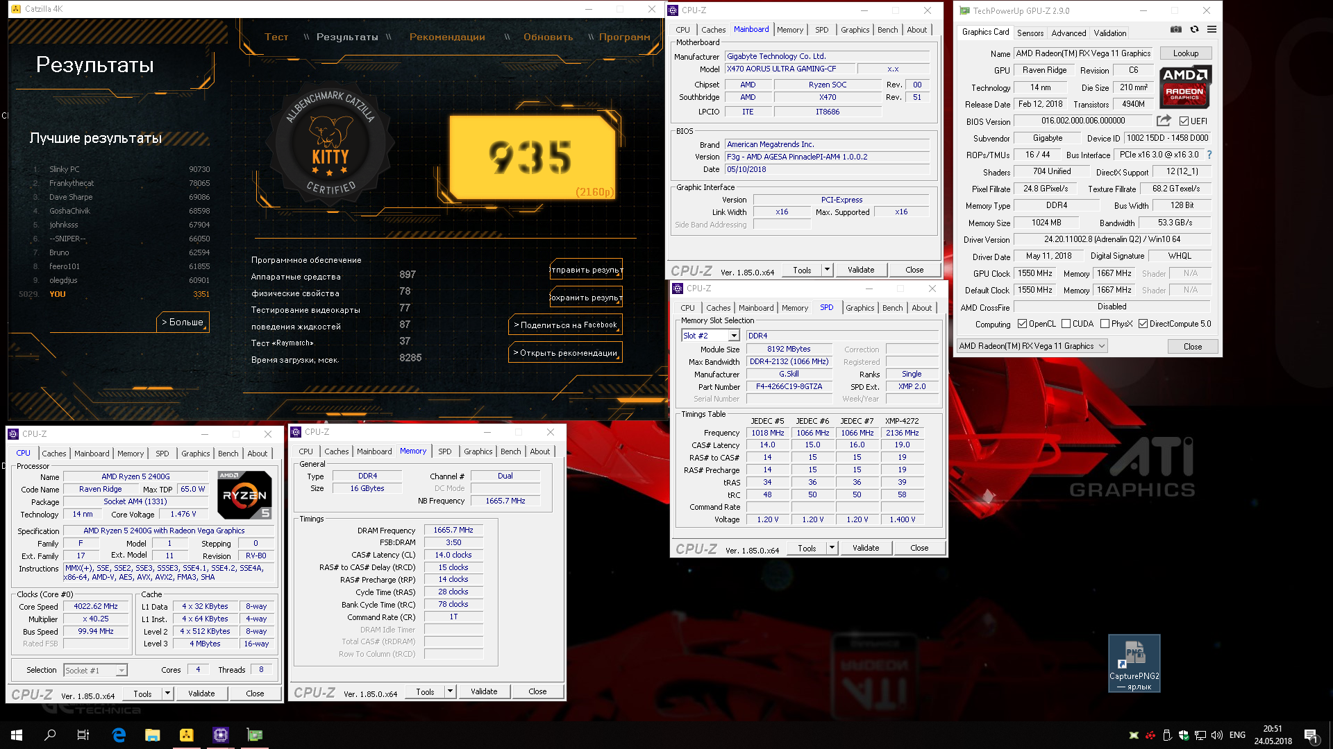
Task: Open the Bench tab in the Mainboard CPU-Z window
Action: tap(887, 30)
